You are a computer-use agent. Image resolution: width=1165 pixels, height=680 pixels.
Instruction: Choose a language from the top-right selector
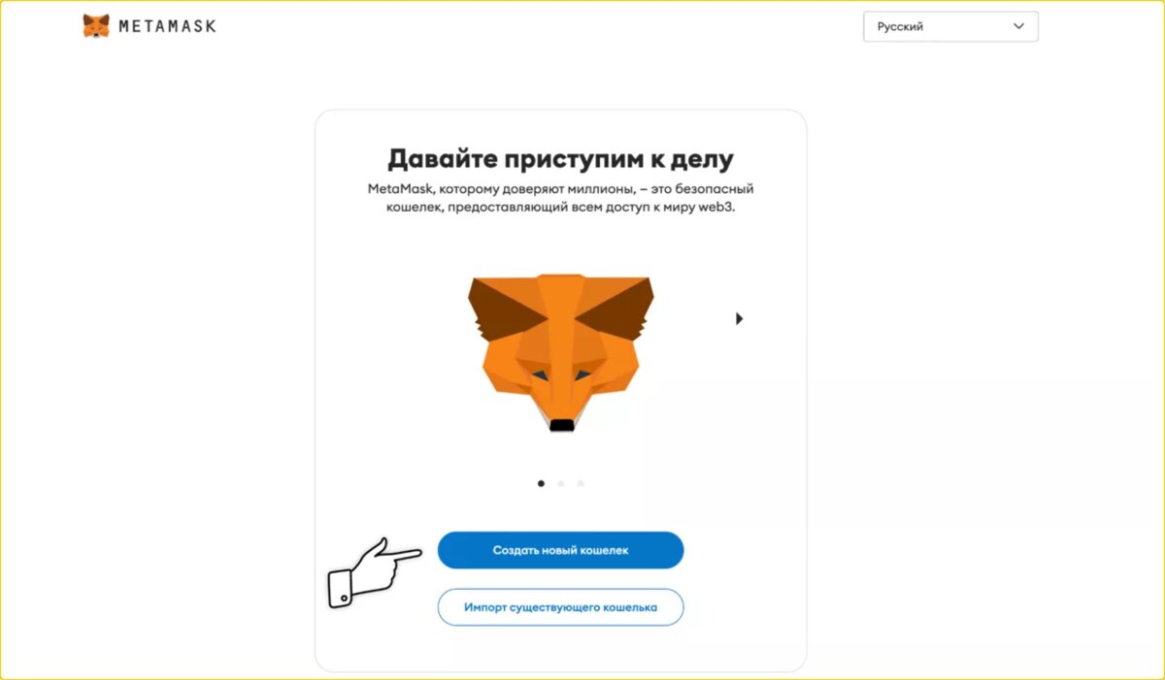point(950,26)
